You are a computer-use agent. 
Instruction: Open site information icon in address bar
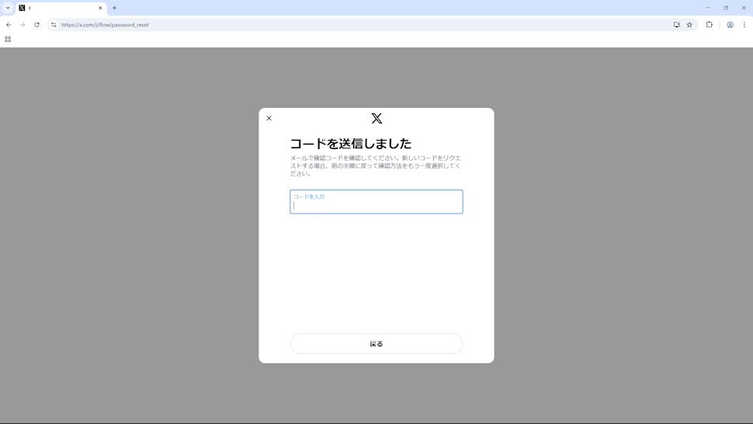[54, 25]
